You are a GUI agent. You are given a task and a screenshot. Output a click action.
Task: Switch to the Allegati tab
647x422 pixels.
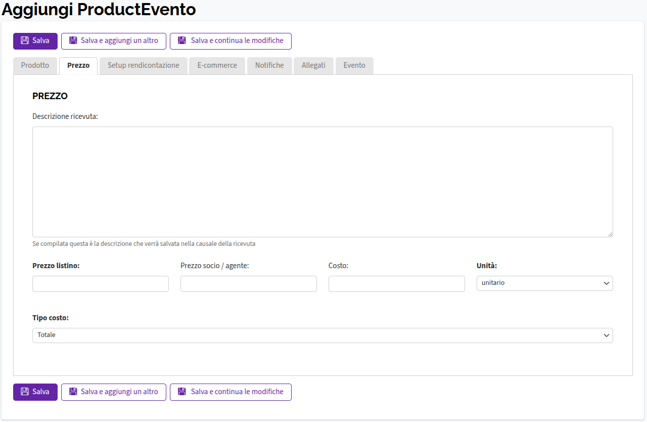coord(313,66)
